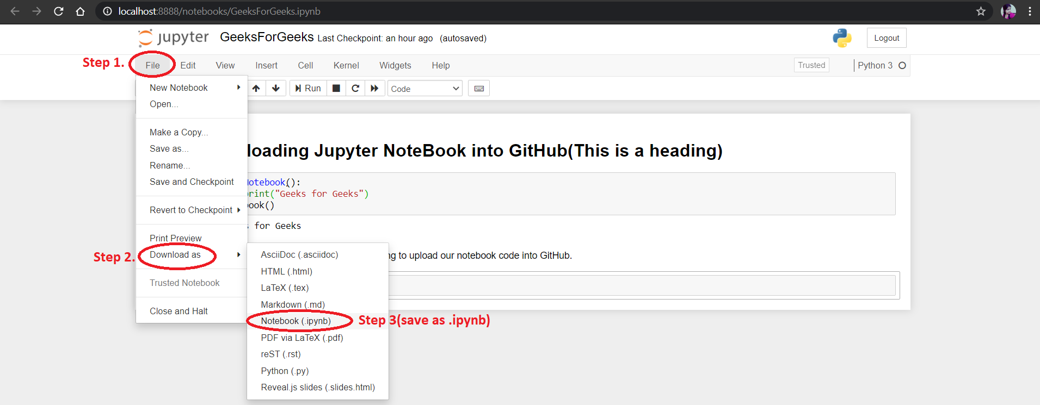Screen dimensions: 1040x405
Task: Click the markdown text about uploading notebook
Action: [x=481, y=256]
